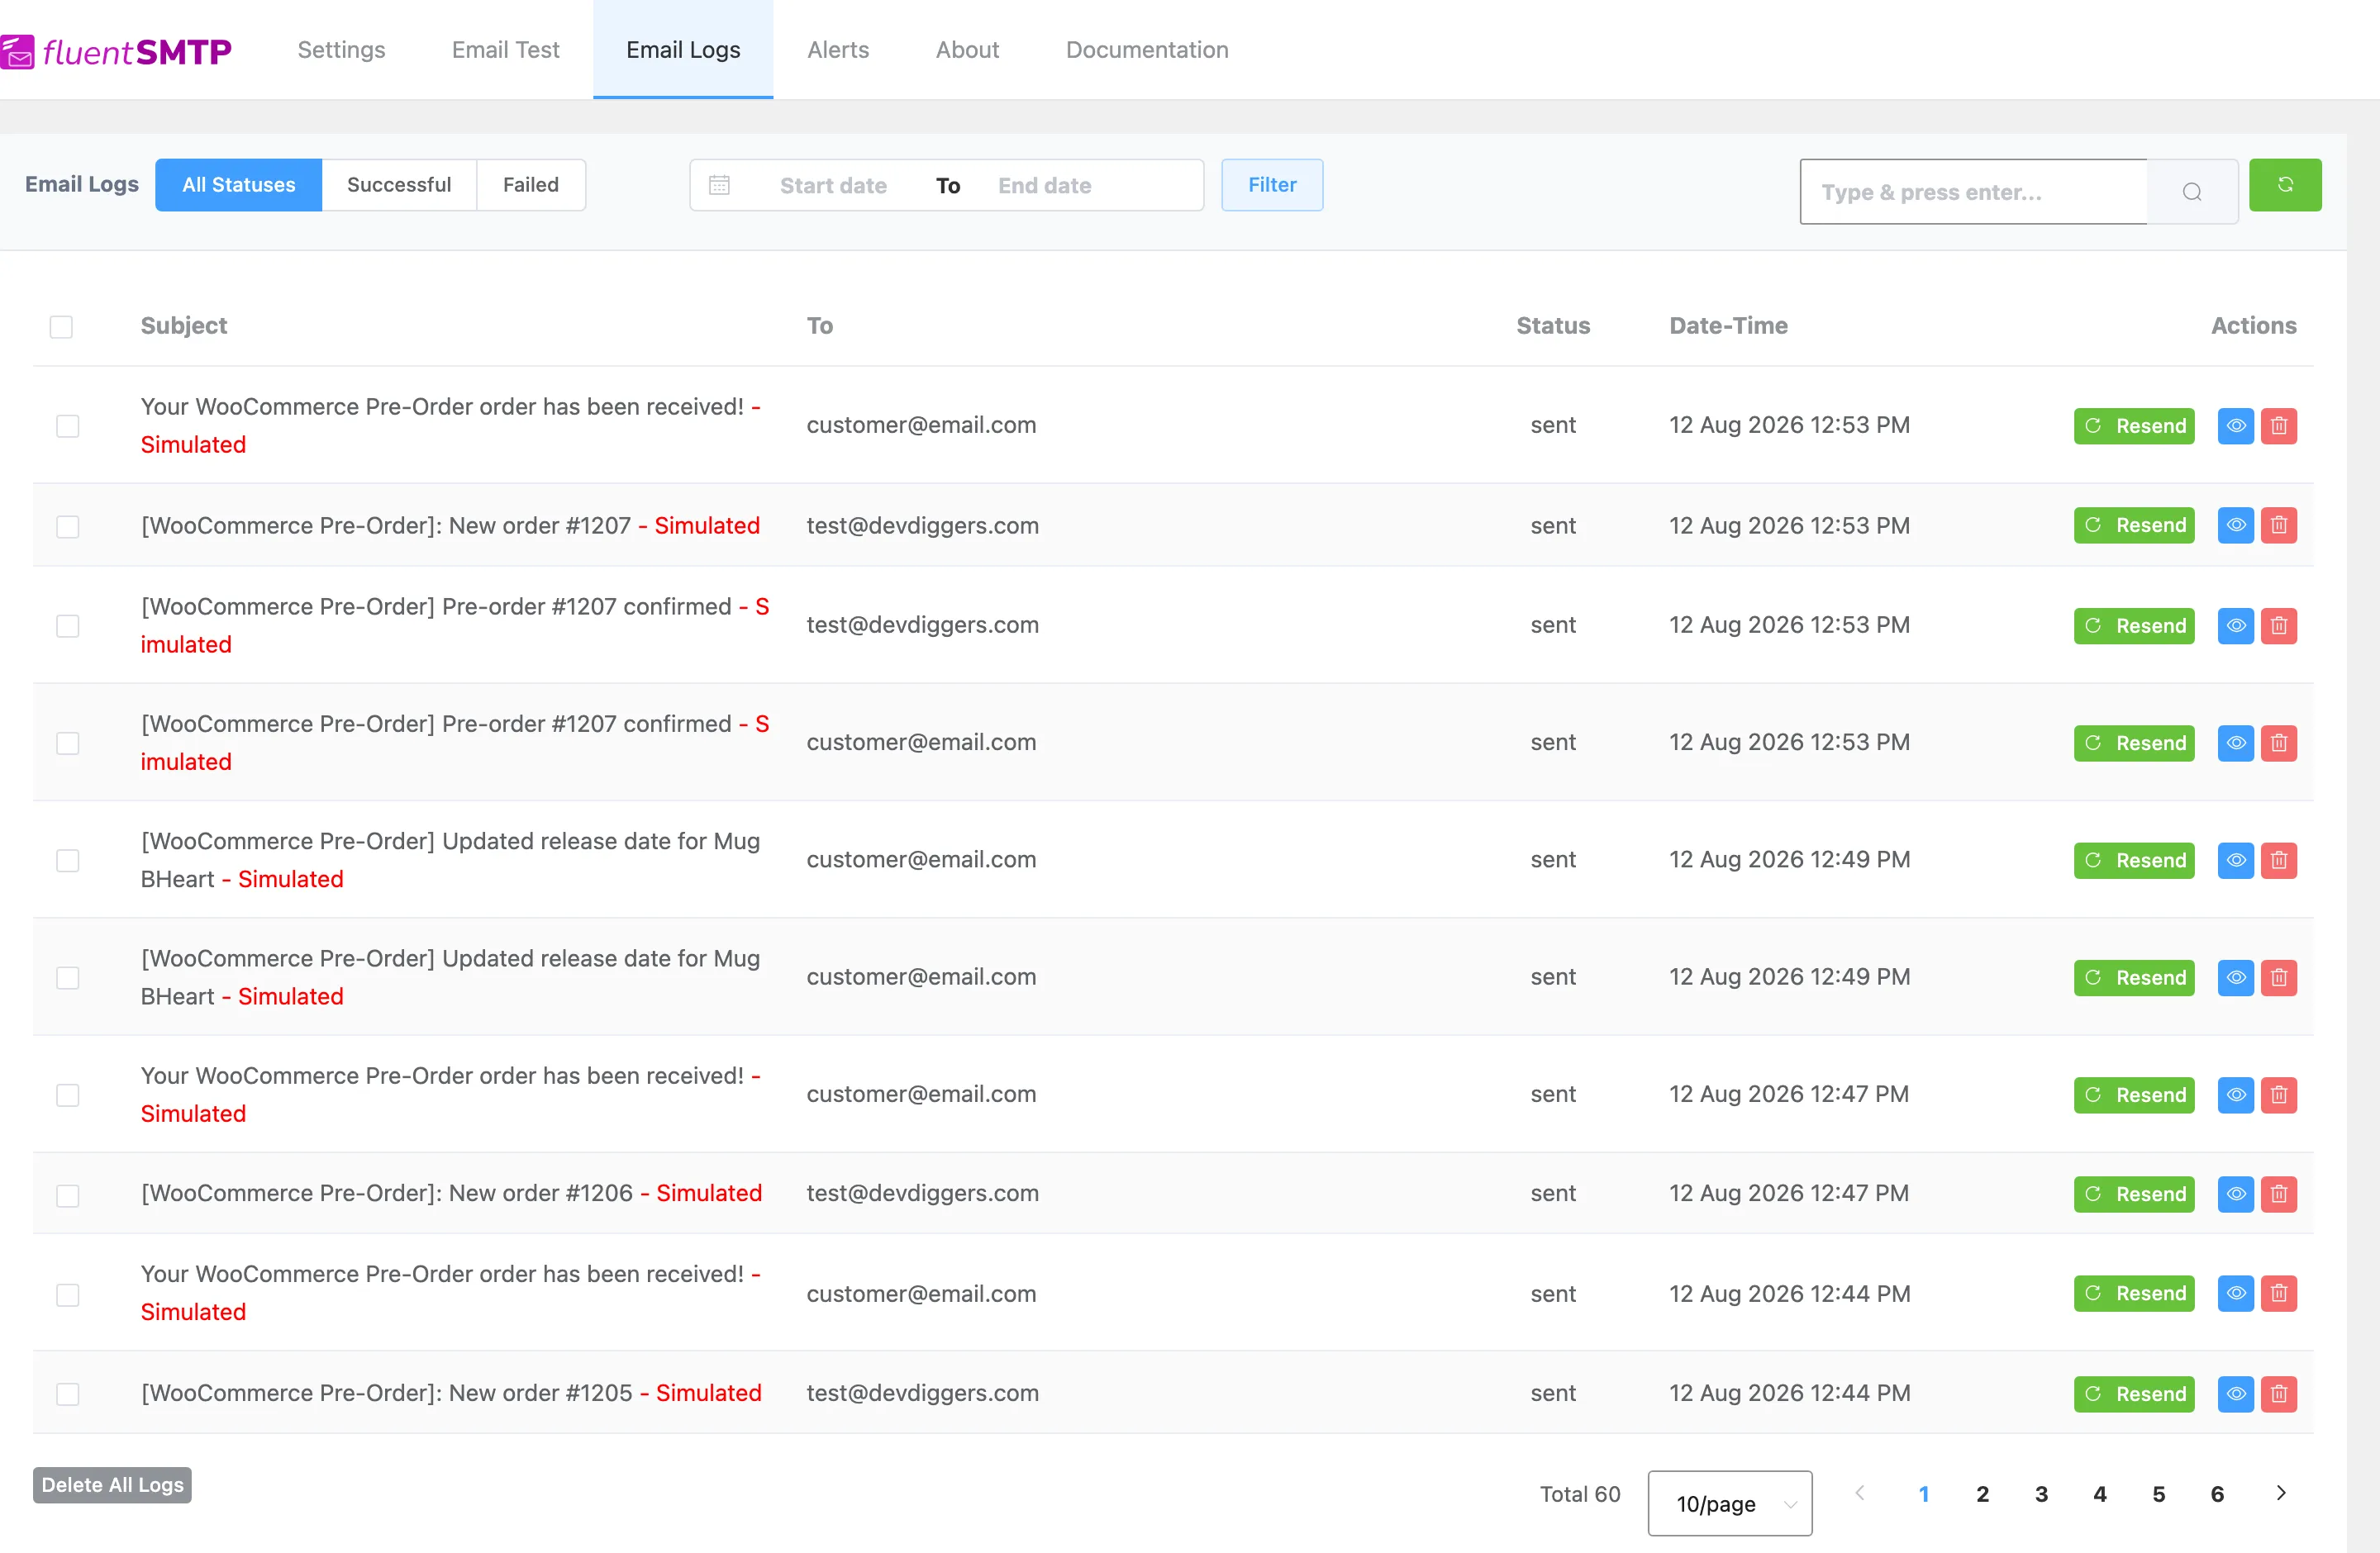Delete the first Pre-Order received log at 12:53 PM
This screenshot has width=2380, height=1553.
[x=2279, y=425]
